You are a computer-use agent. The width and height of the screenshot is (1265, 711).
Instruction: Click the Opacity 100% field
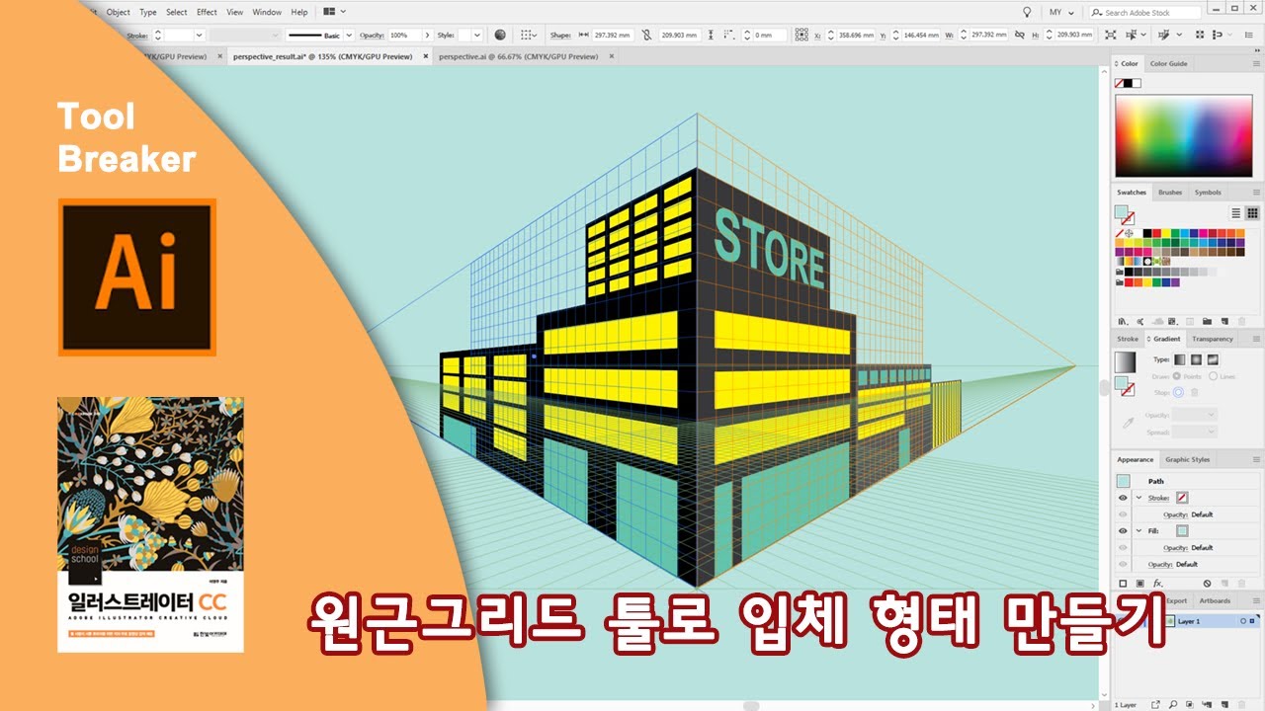click(x=404, y=35)
